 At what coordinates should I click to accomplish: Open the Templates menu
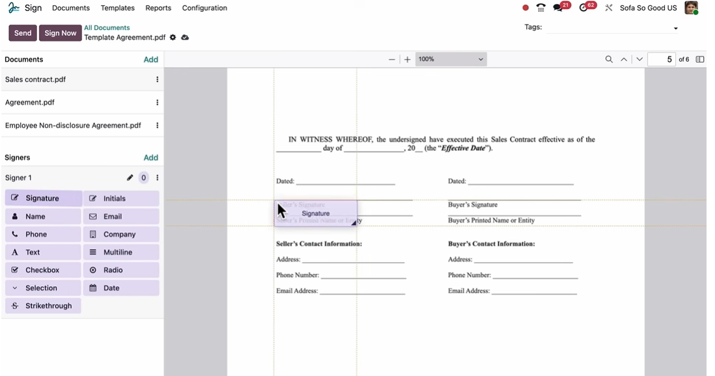click(117, 8)
